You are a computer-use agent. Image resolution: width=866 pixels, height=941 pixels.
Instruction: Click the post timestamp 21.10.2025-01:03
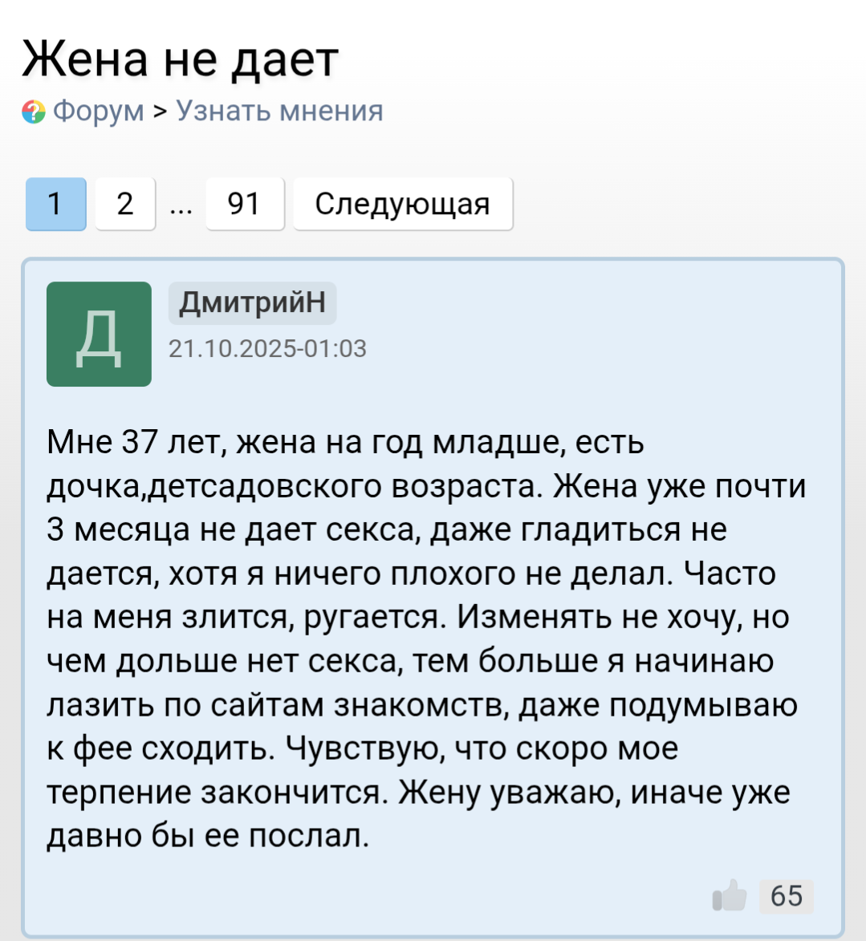point(267,348)
